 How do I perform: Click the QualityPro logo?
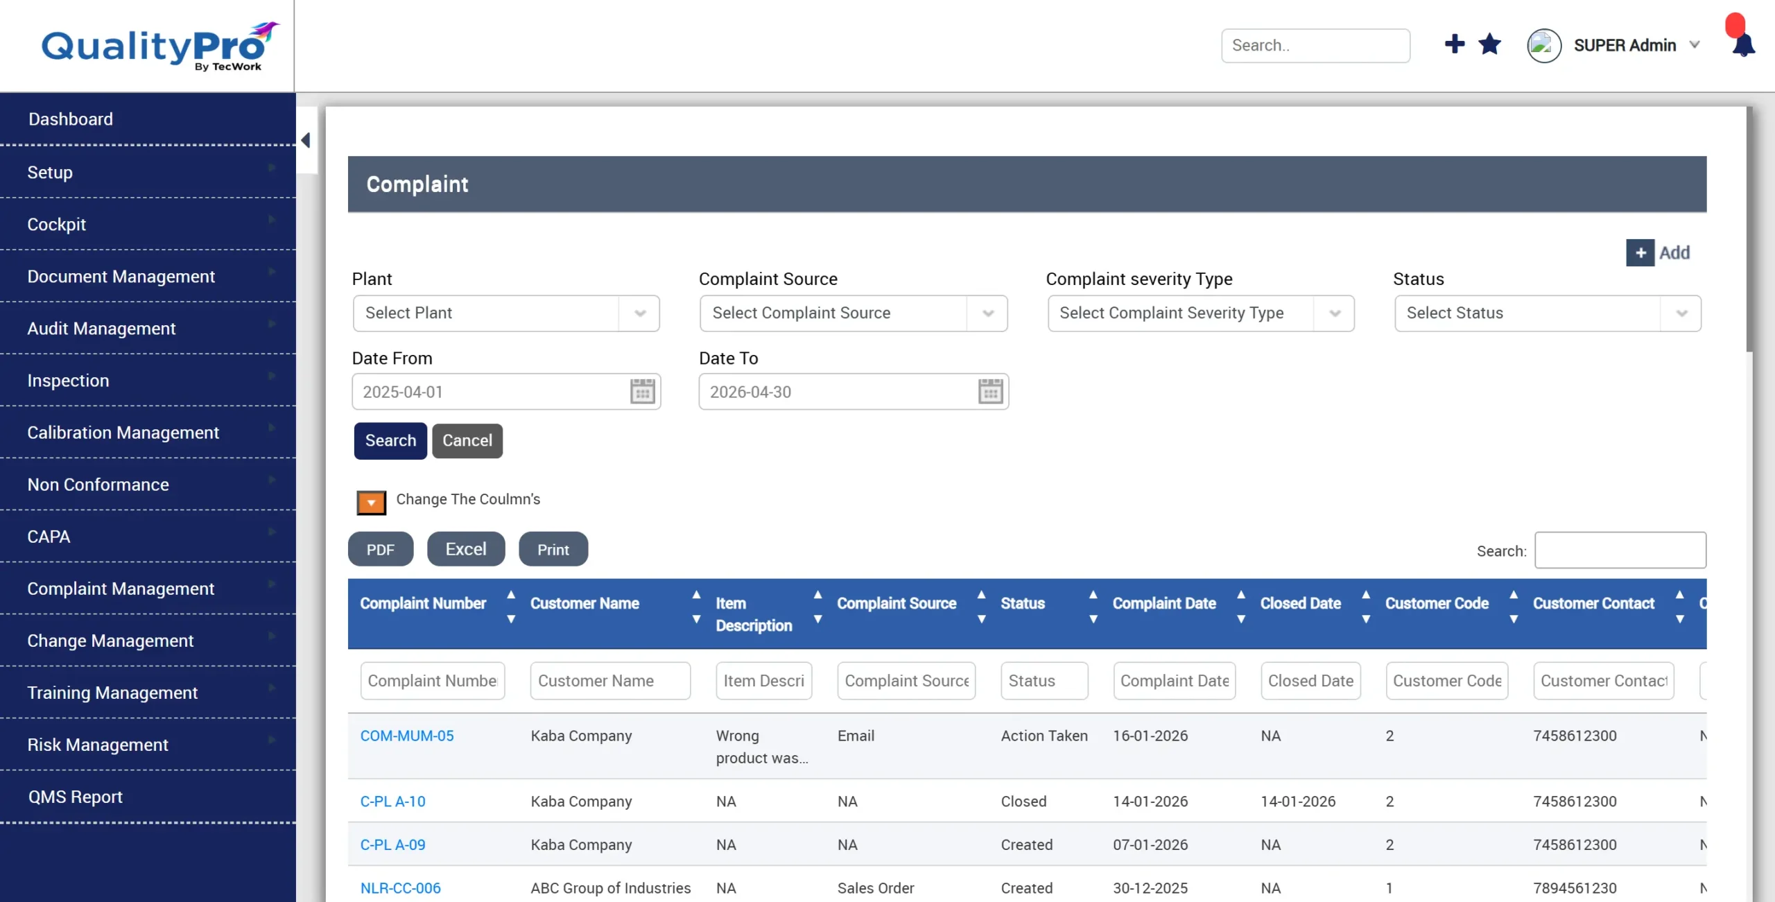point(160,46)
